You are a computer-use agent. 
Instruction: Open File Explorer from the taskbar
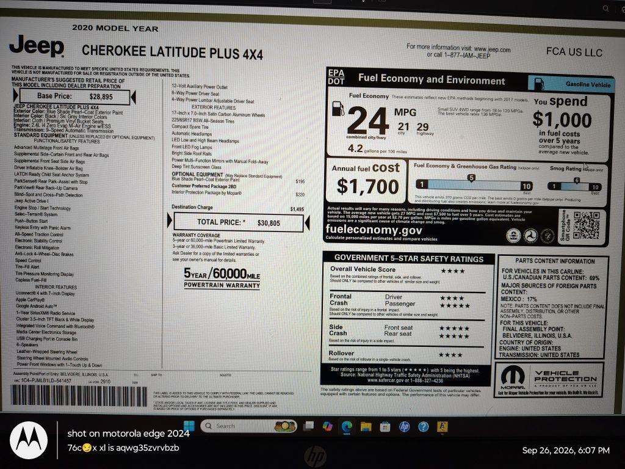[366, 427]
